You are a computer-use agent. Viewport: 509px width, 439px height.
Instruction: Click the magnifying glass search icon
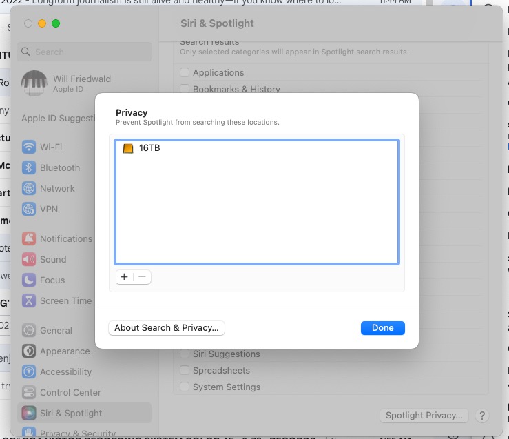click(25, 52)
